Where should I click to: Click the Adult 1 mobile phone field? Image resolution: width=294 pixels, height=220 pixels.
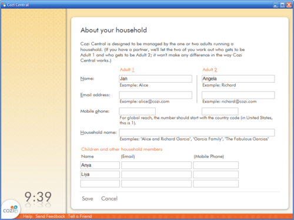pos(137,111)
